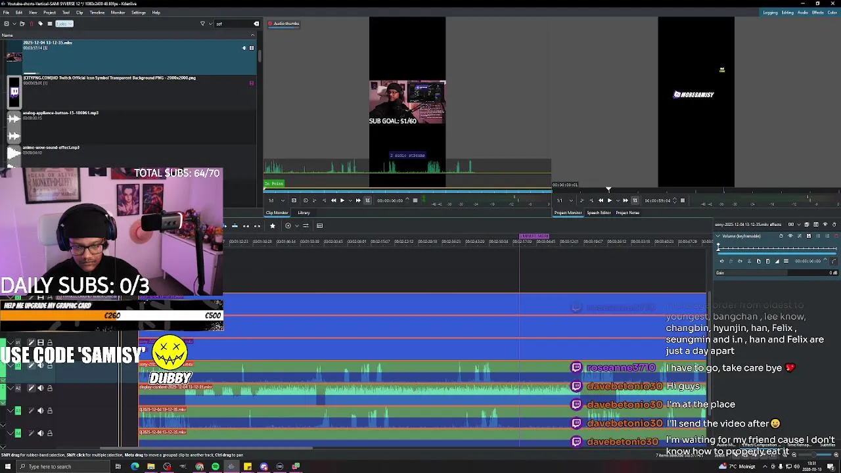Mute track A4

[40, 433]
